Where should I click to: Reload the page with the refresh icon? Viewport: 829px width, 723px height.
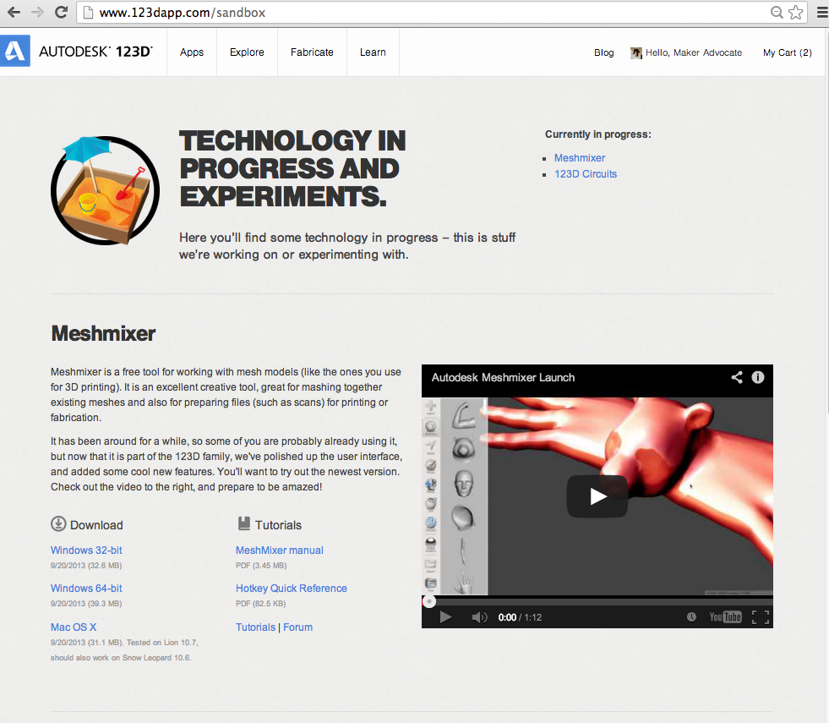click(62, 12)
